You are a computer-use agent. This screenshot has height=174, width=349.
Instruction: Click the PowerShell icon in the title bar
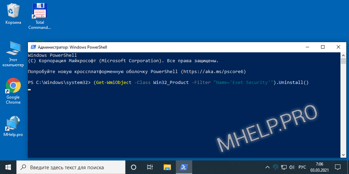click(x=33, y=47)
